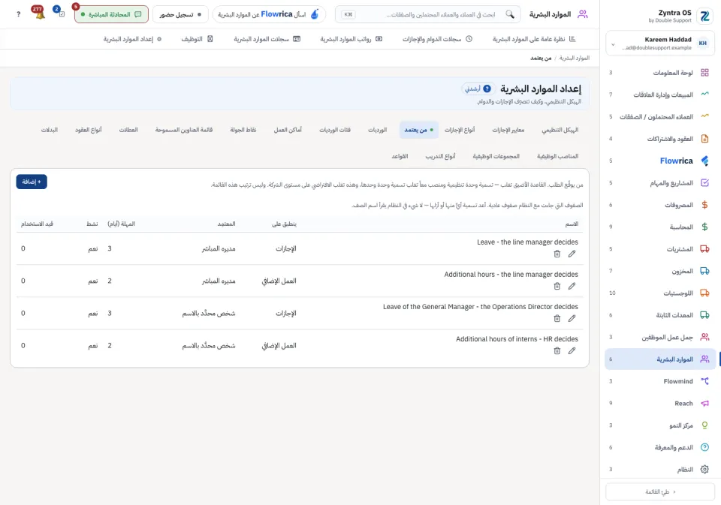Edit the 'Leave of the General Manager' rule
The height and width of the screenshot is (505, 721).
(572, 318)
